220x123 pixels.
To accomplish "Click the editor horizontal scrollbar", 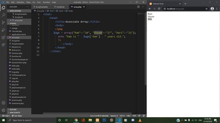I will pos(87,113).
